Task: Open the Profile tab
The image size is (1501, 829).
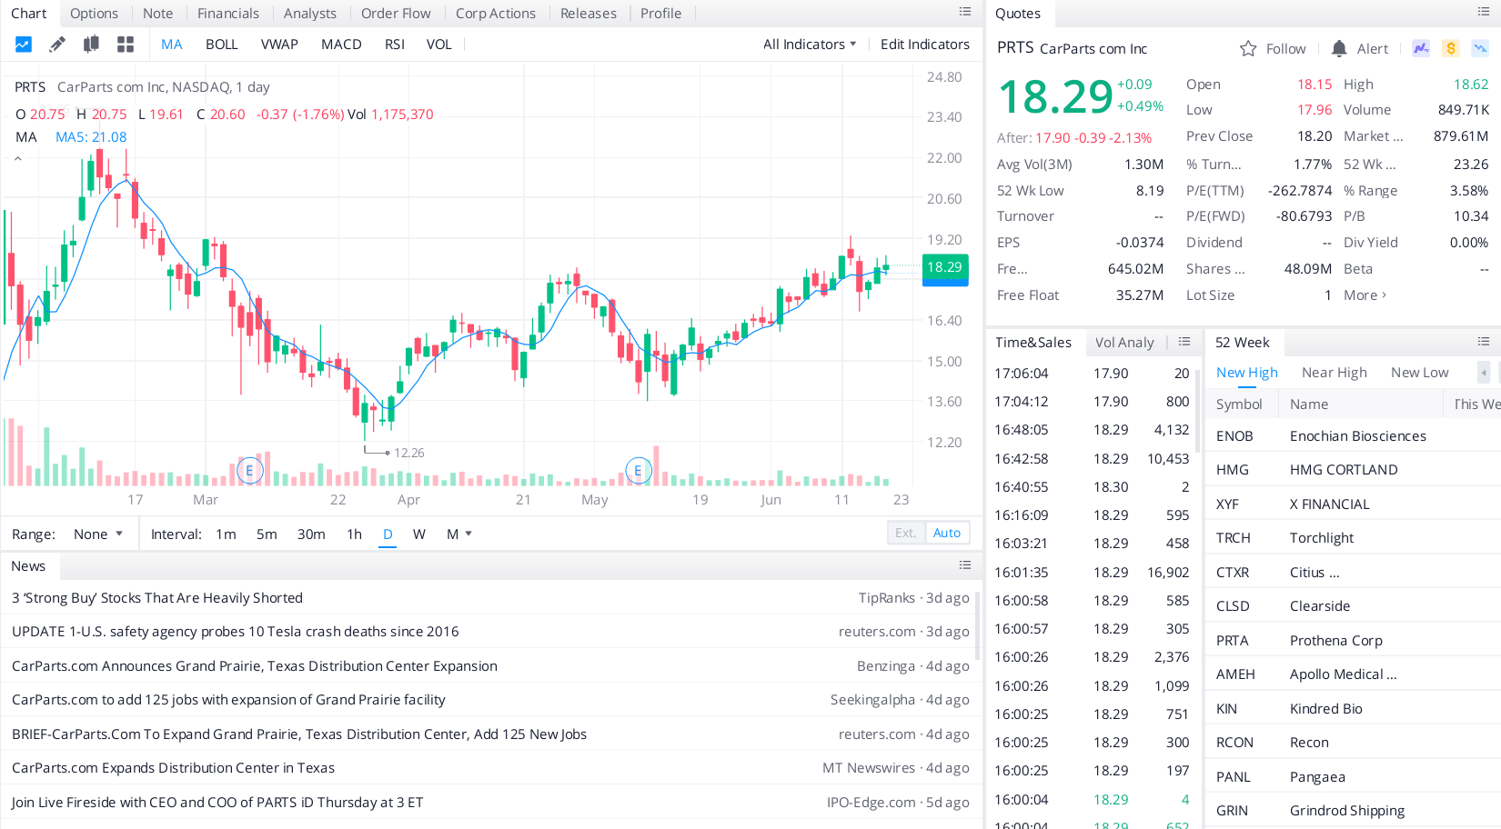Action: pos(661,14)
